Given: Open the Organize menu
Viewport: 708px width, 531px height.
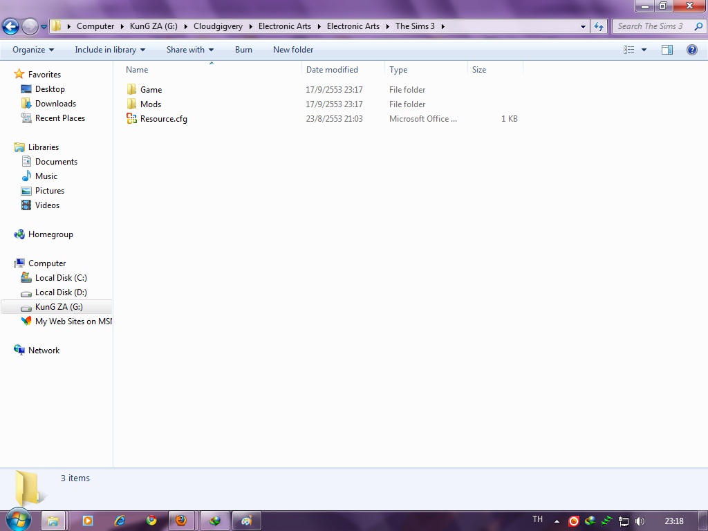Looking at the screenshot, I should (x=33, y=50).
